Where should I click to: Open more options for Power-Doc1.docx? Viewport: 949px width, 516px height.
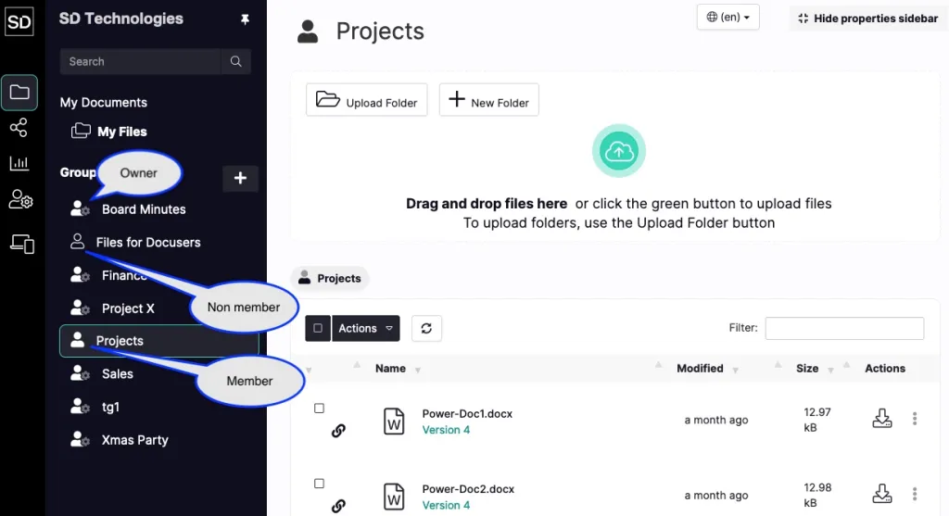915,419
